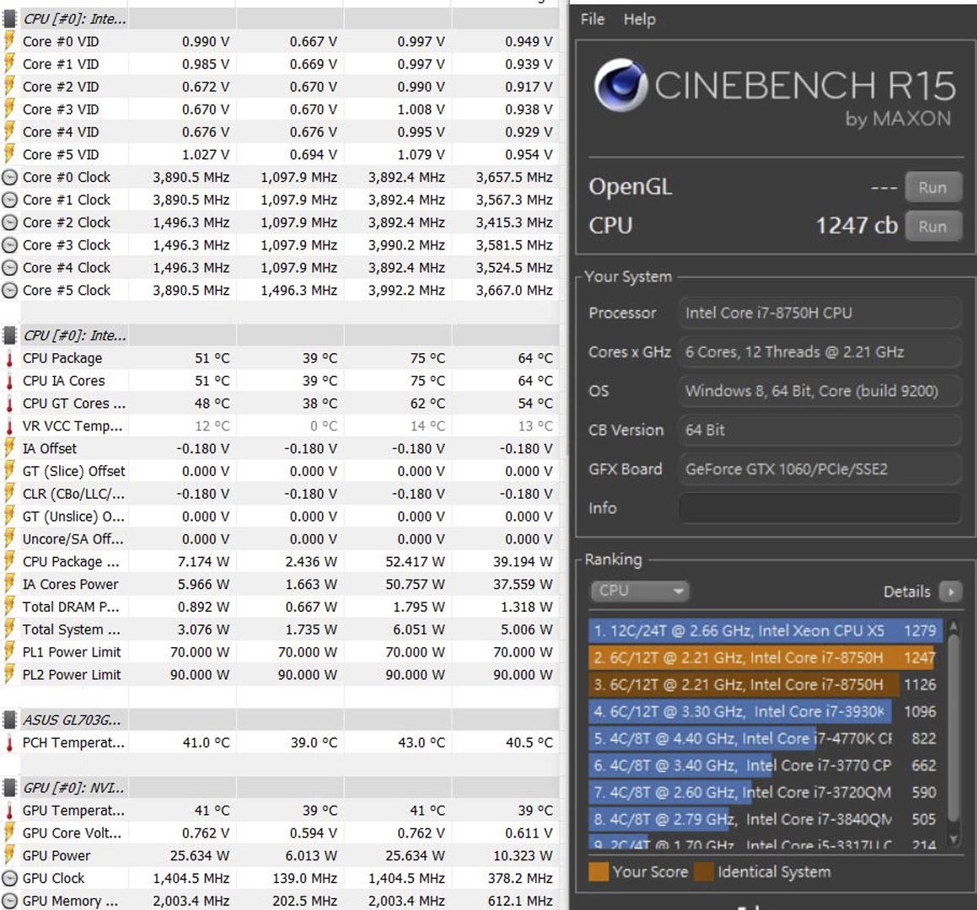Click the VR VCC Temp thermometer icon
This screenshot has width=977, height=910.
point(9,426)
